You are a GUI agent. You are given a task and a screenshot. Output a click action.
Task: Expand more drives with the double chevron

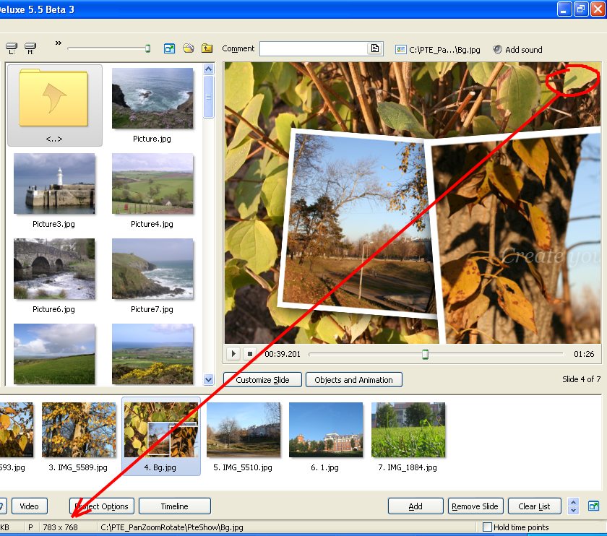[x=58, y=43]
